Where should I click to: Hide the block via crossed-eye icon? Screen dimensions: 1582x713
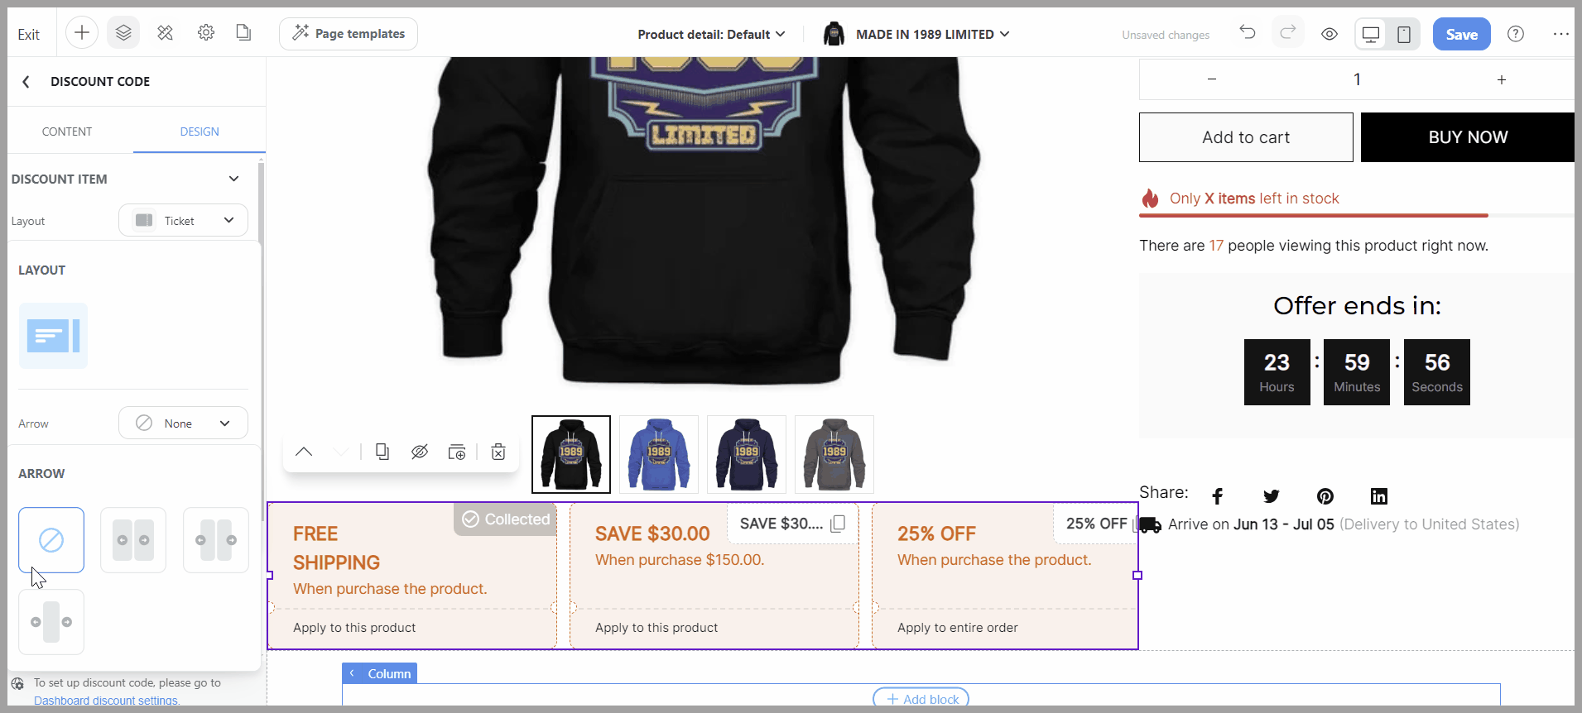coord(420,452)
